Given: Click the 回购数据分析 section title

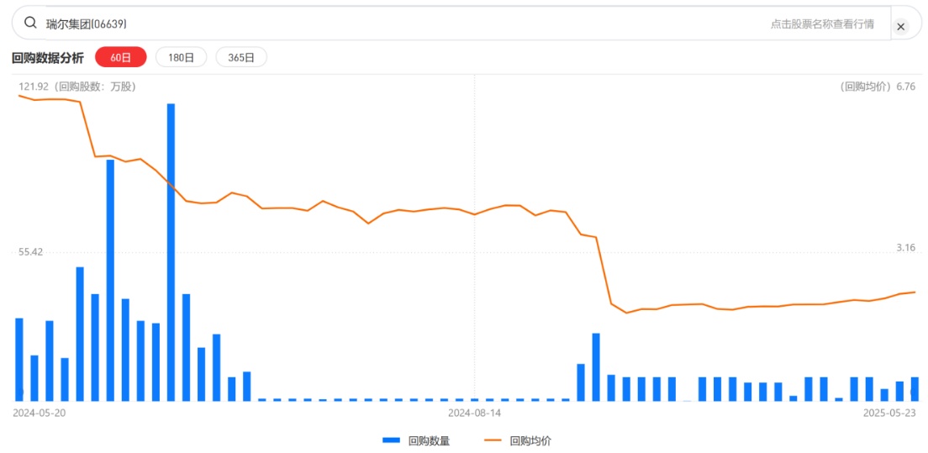Looking at the screenshot, I should (x=48, y=58).
